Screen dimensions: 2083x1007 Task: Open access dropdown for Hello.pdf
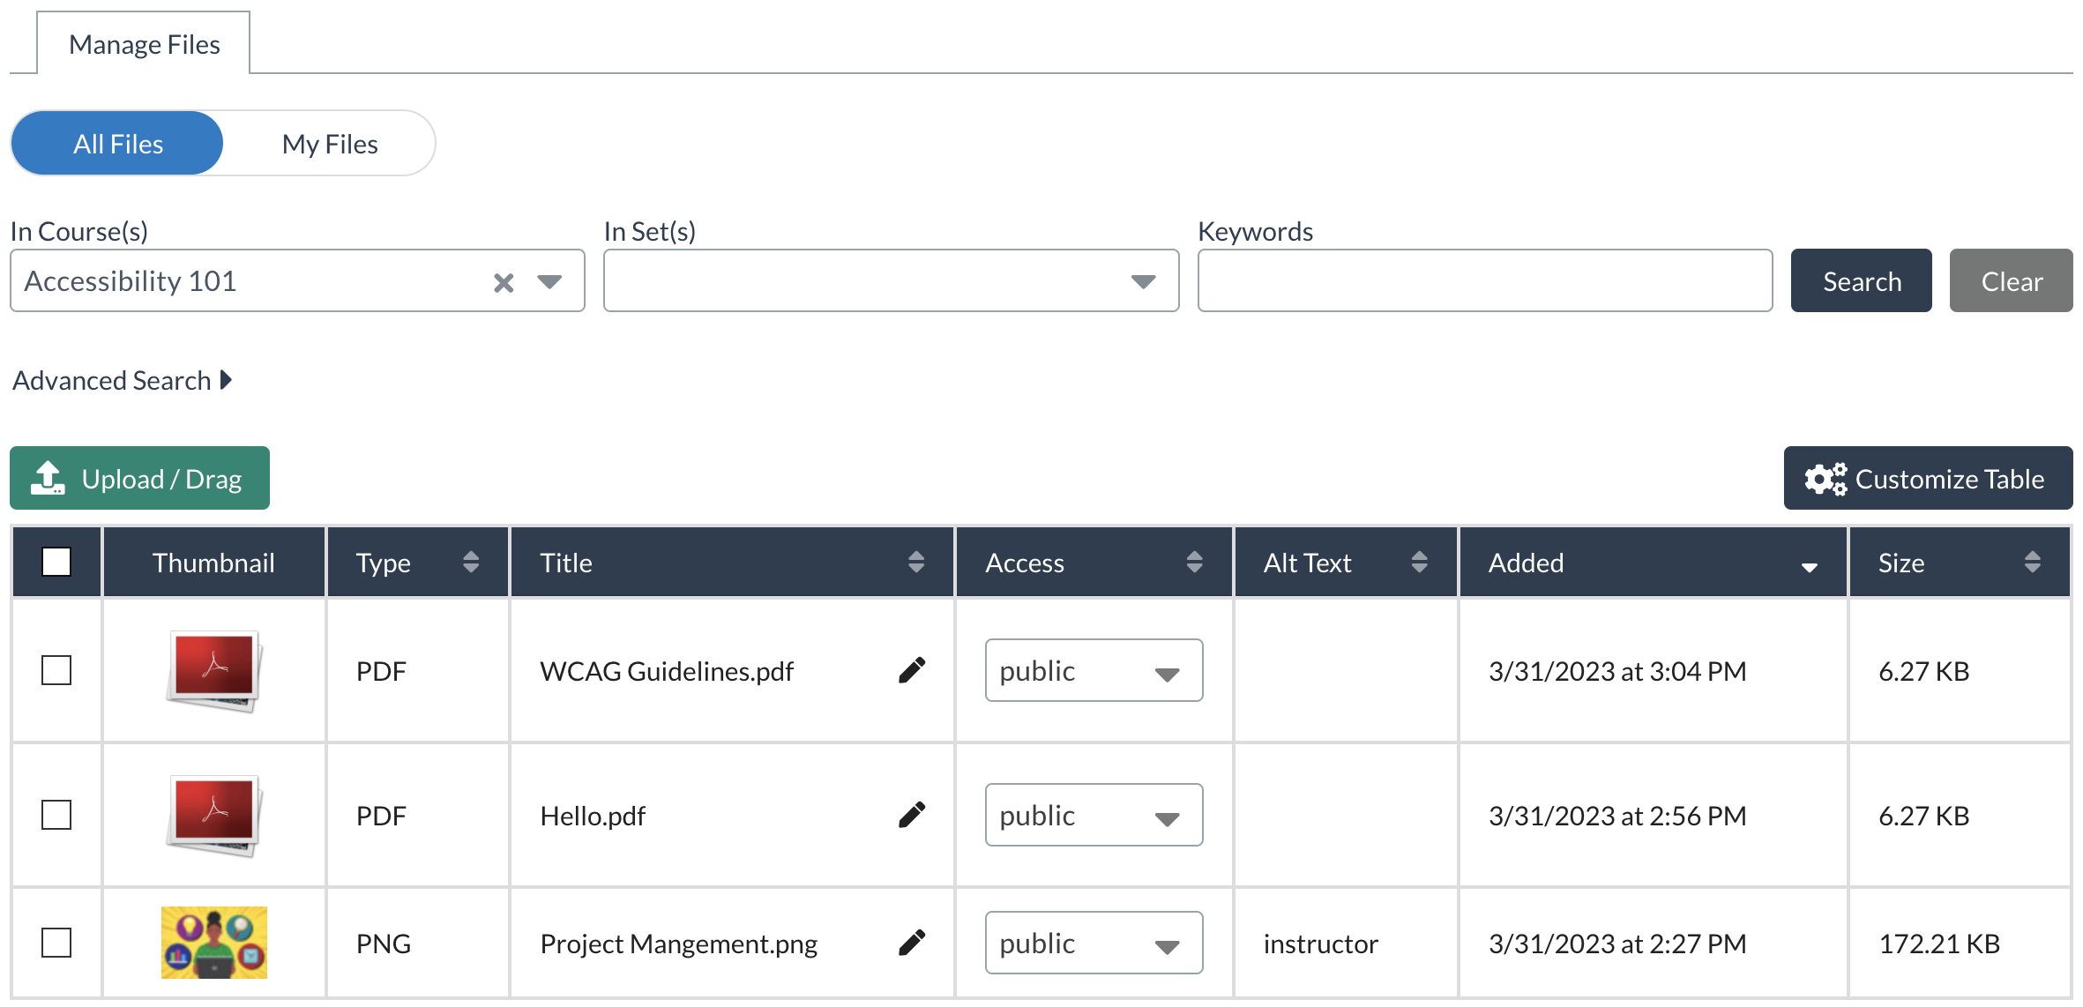pyautogui.click(x=1094, y=816)
